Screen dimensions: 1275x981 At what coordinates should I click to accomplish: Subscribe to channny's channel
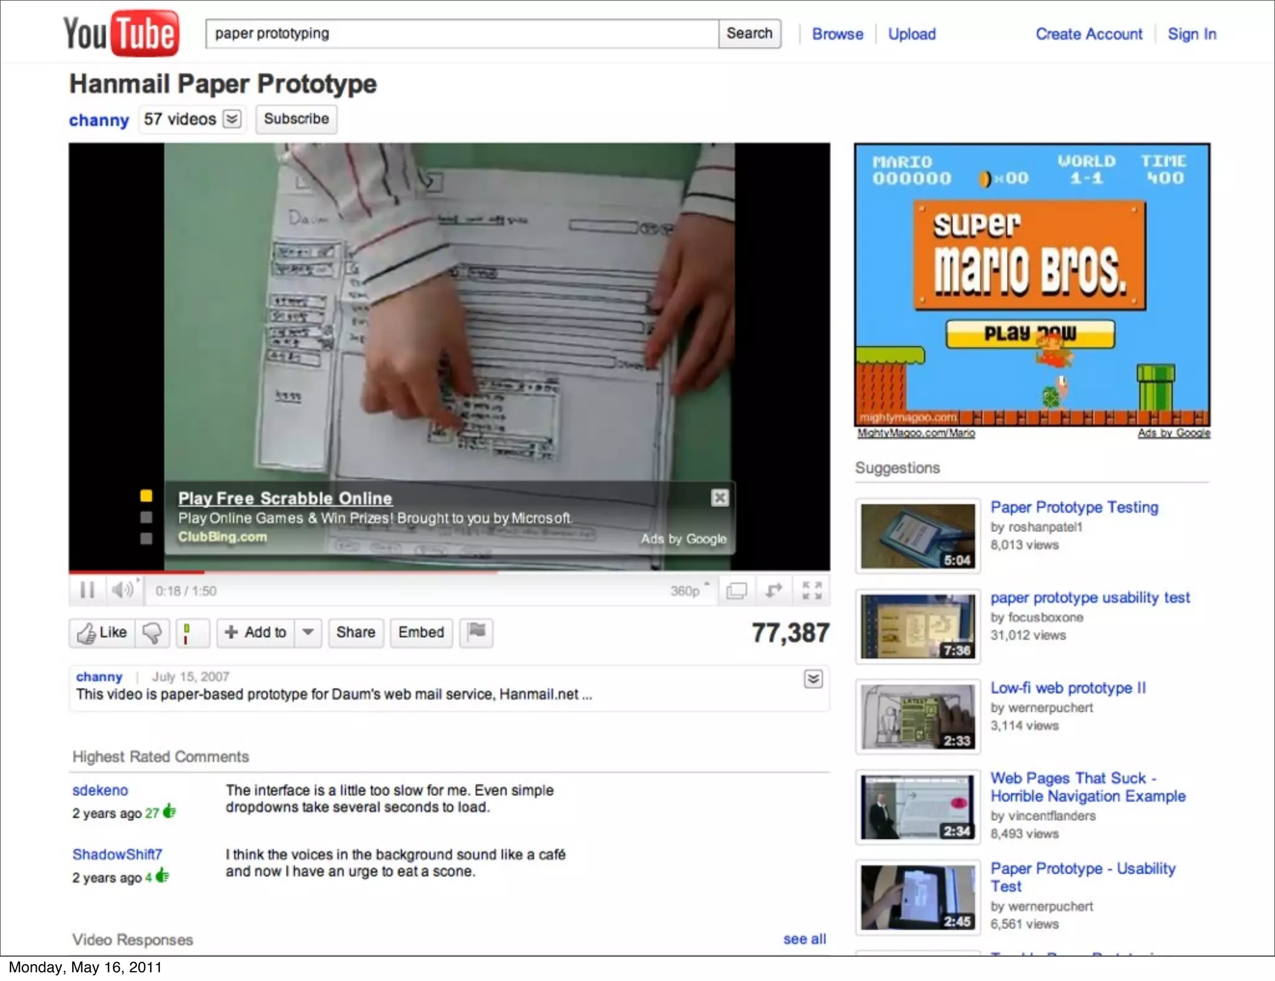[x=296, y=119]
